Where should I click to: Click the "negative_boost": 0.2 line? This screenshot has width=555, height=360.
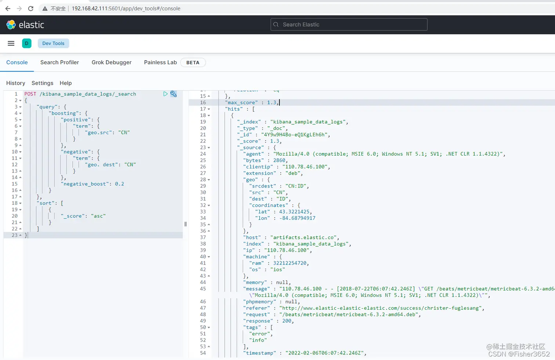(92, 184)
